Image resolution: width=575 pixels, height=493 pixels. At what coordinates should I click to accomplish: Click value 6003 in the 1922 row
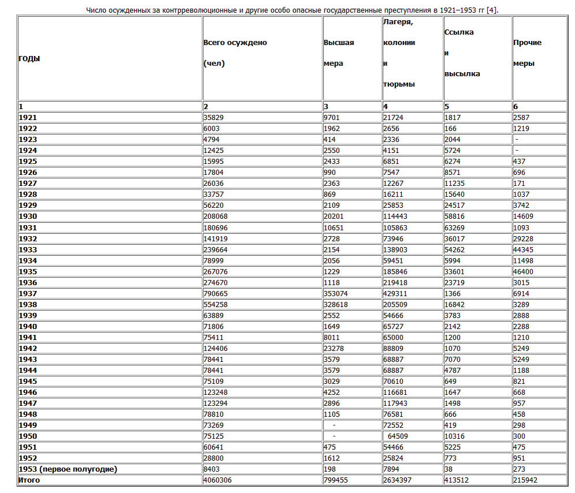(x=263, y=128)
